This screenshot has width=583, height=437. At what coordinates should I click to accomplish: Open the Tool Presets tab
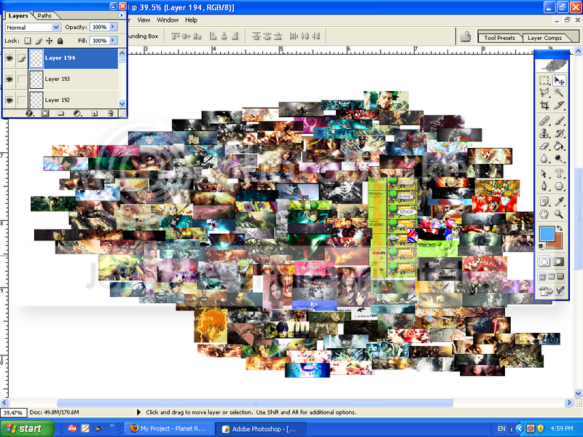[x=499, y=38]
